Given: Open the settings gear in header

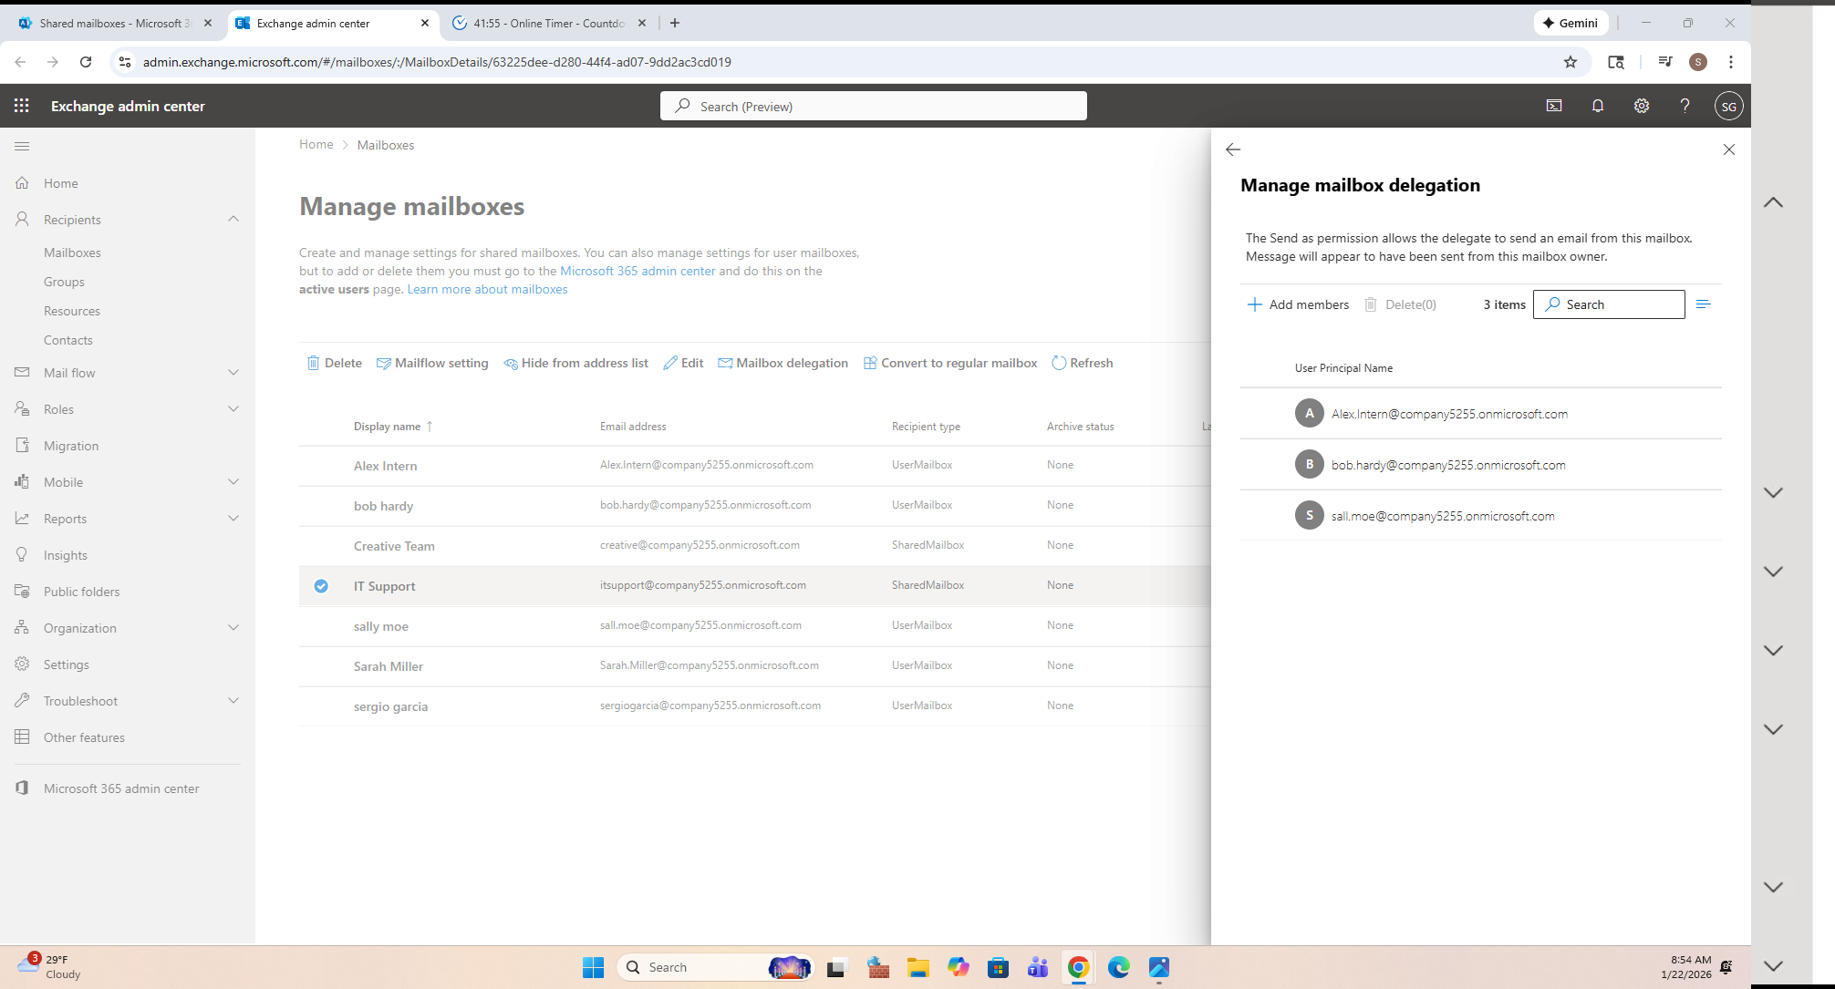Looking at the screenshot, I should (1642, 106).
